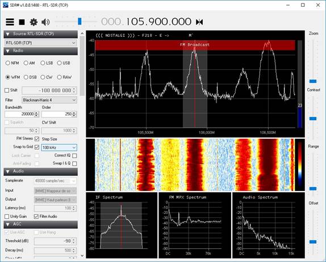The image size is (326, 262).
Task: Click the 106,500M axis label
Action: point(268,133)
